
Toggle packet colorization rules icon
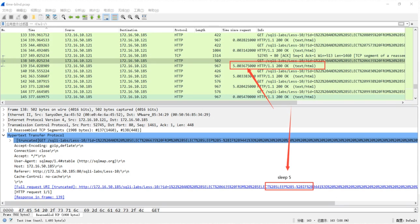coord(115,17)
